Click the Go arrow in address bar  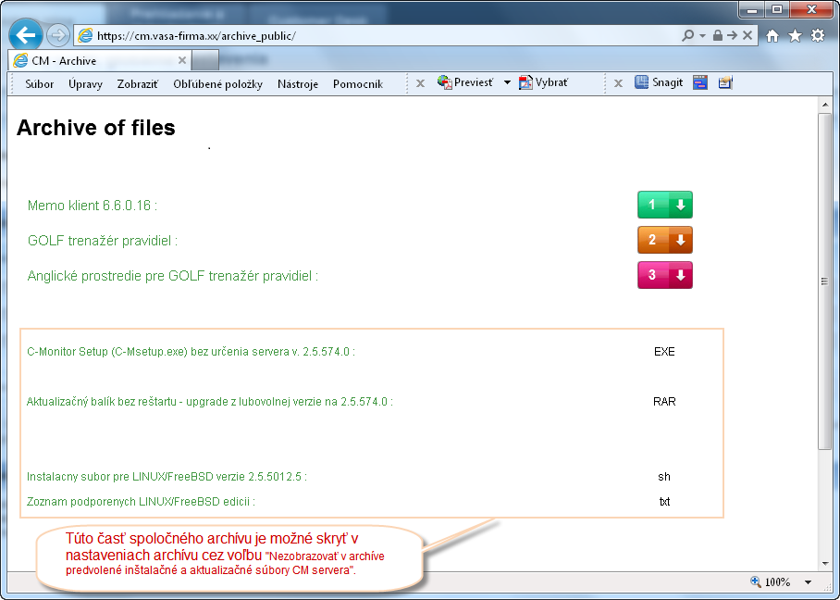(x=733, y=36)
